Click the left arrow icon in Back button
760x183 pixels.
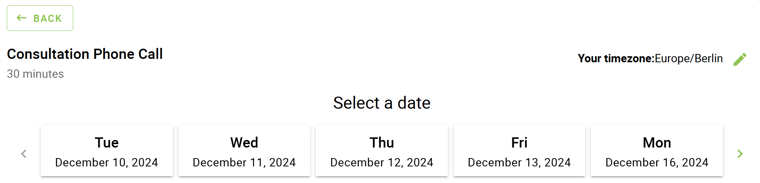coord(22,18)
